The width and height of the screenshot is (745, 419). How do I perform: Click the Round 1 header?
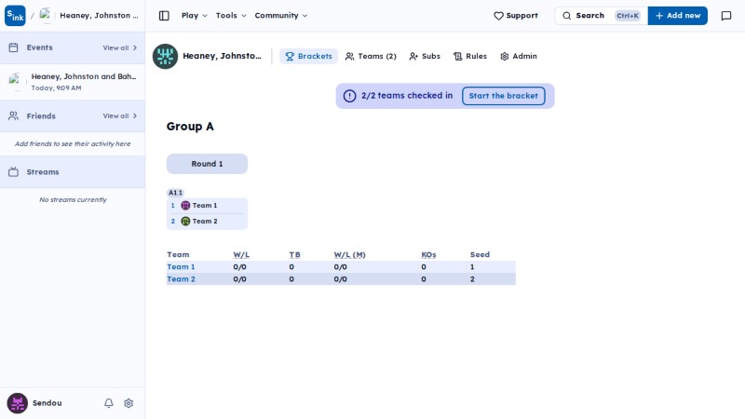click(x=207, y=164)
